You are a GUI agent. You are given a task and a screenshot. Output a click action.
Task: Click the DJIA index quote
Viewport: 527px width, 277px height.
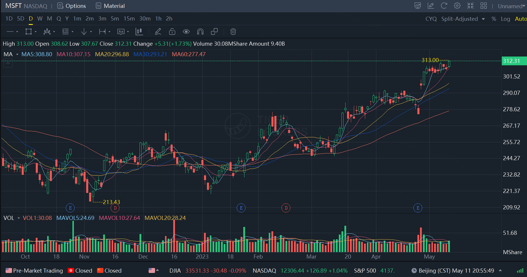208,271
